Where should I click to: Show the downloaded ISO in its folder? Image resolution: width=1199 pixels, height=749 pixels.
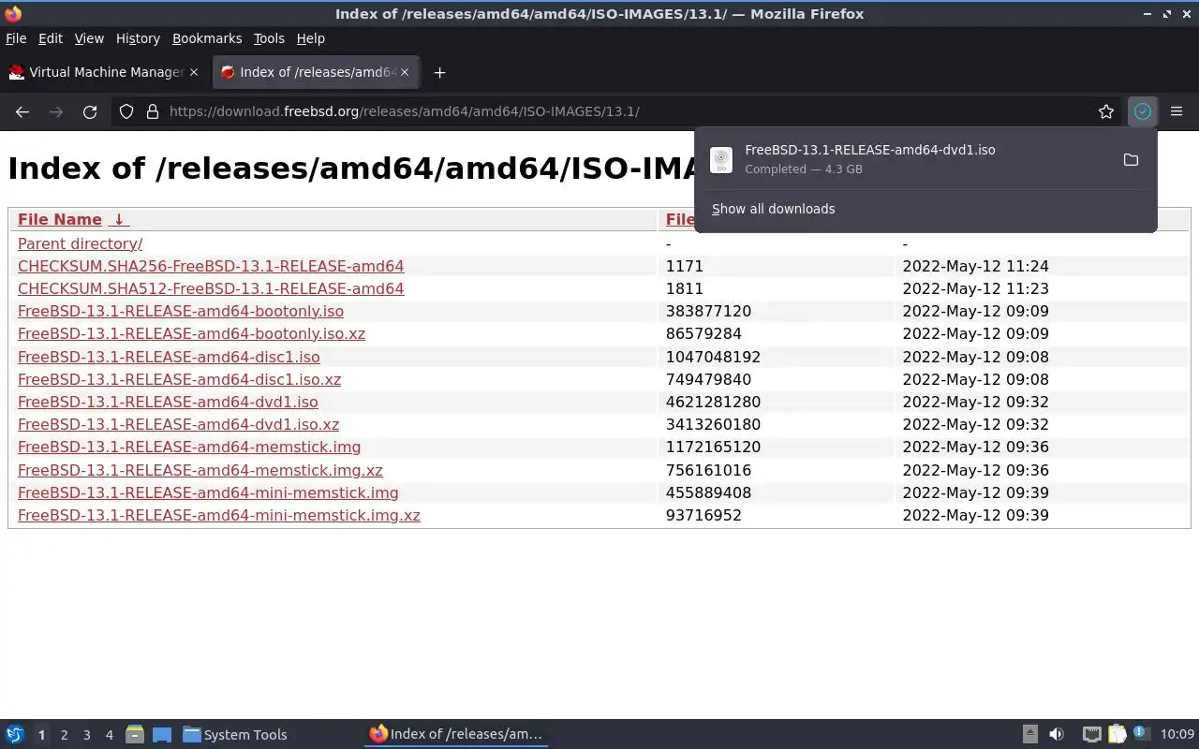(1131, 160)
